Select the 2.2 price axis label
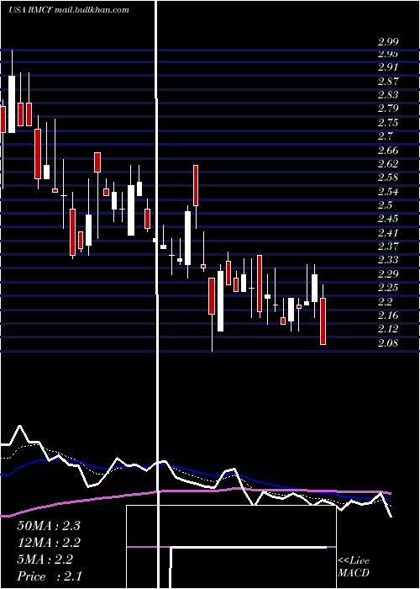 (385, 301)
